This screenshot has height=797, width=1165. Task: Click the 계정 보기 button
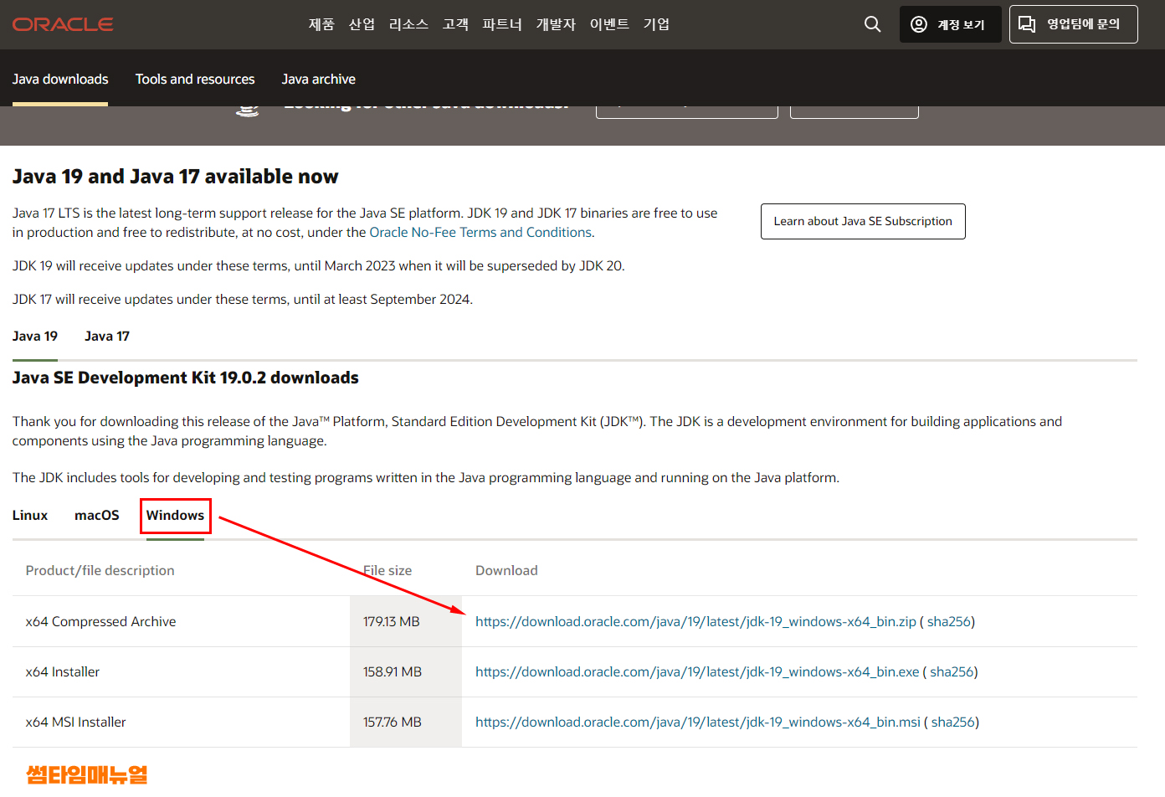(951, 24)
